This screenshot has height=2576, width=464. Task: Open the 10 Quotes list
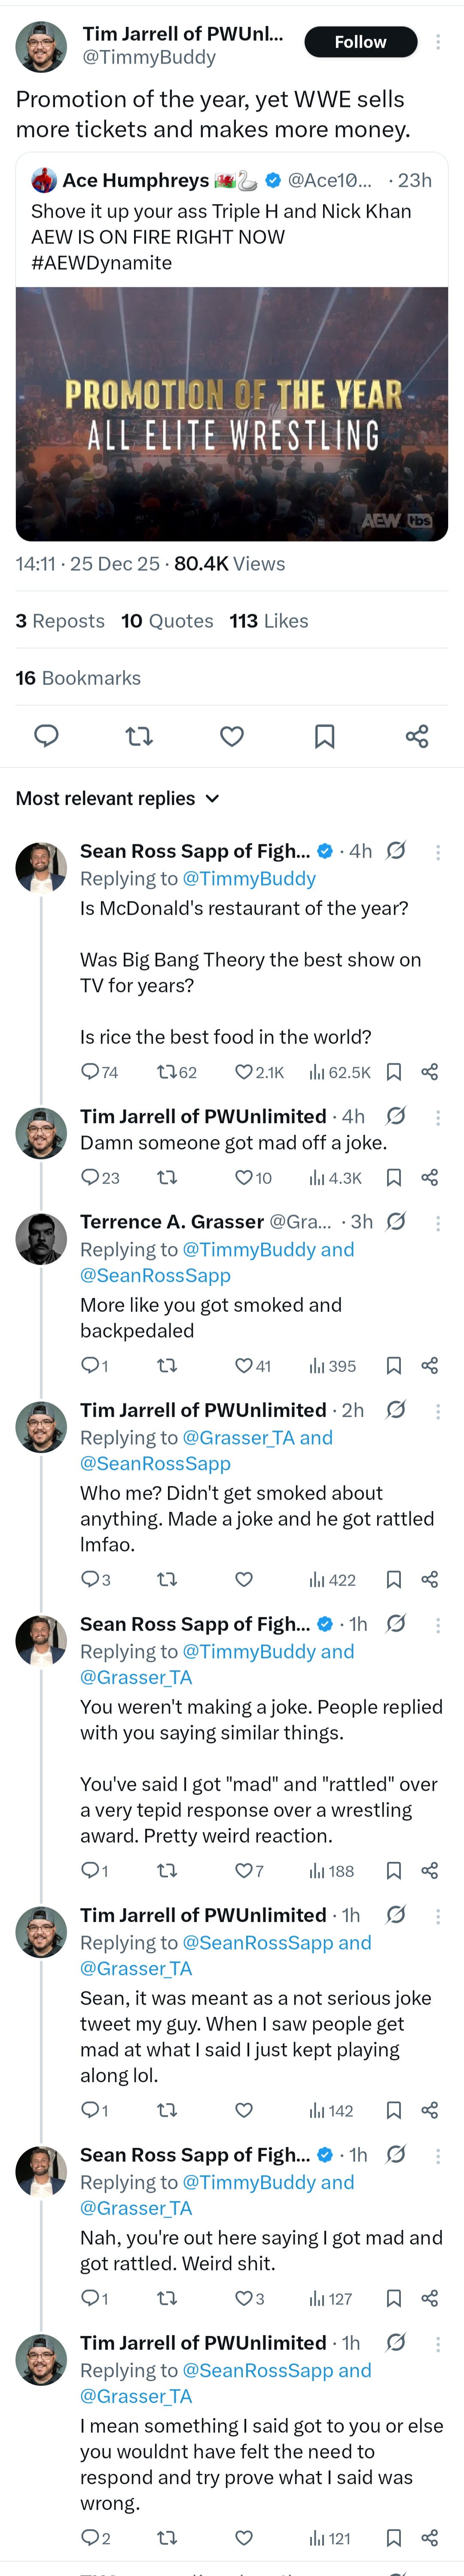point(167,621)
